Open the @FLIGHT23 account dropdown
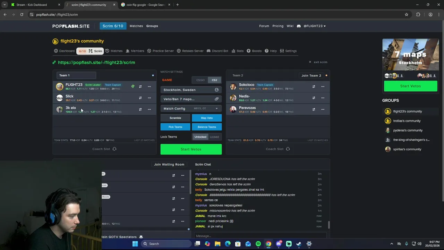The width and height of the screenshot is (444, 250). [315, 26]
